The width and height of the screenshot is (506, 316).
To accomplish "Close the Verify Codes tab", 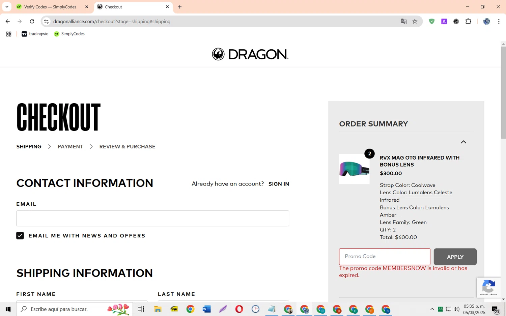I will pos(87,7).
